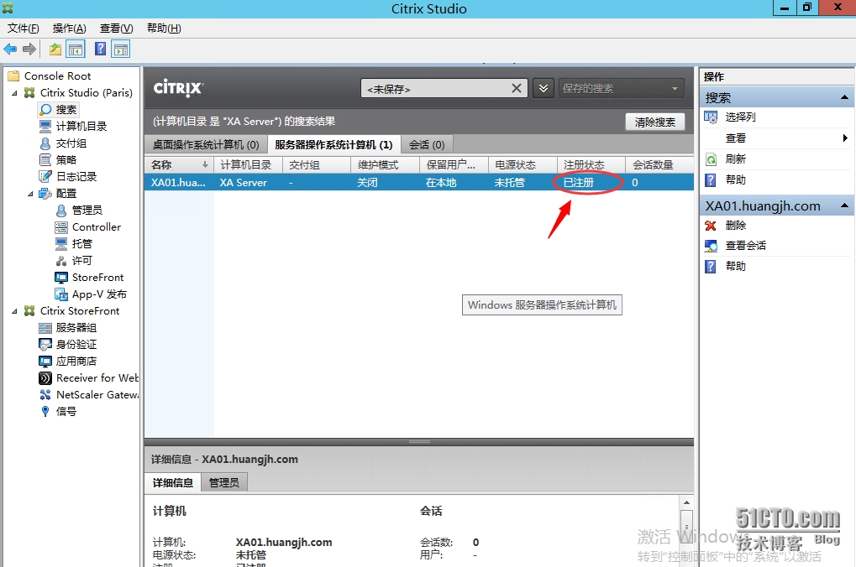Open 信号 node in the tree
Image resolution: width=856 pixels, height=567 pixels.
tap(59, 412)
